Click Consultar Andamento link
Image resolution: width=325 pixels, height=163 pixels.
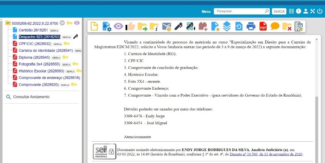pos(31,97)
